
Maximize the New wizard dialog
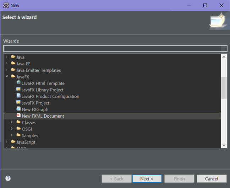click(x=205, y=5)
